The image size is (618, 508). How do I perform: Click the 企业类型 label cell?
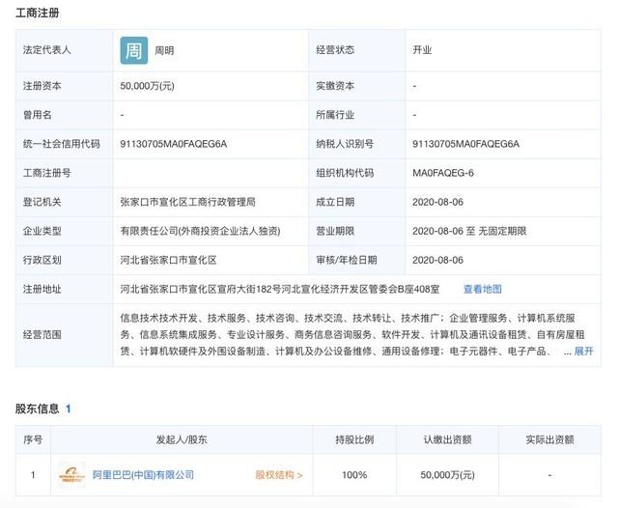64,231
